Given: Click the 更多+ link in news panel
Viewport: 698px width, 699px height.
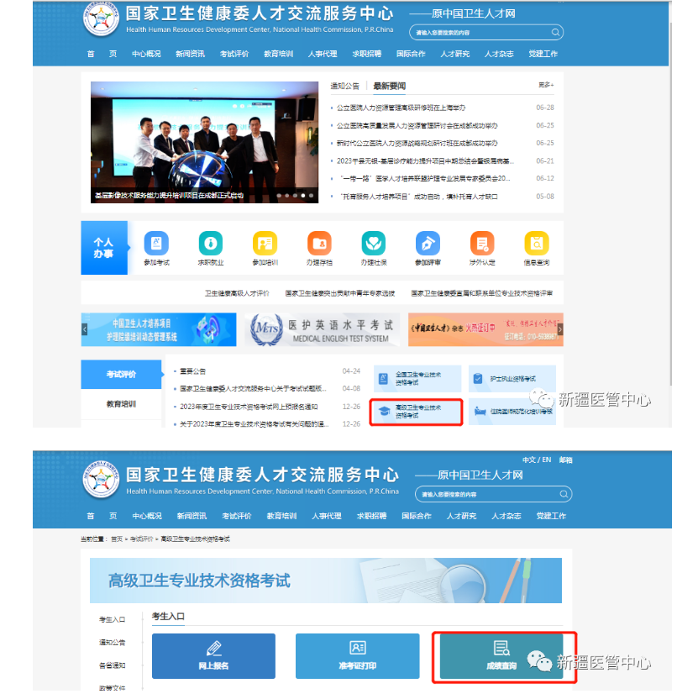Looking at the screenshot, I should coord(546,85).
